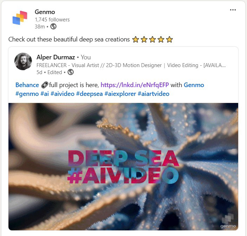Image resolution: width=247 pixels, height=236 pixels.
Task: Open the Genmo page name heading
Action: click(45, 12)
